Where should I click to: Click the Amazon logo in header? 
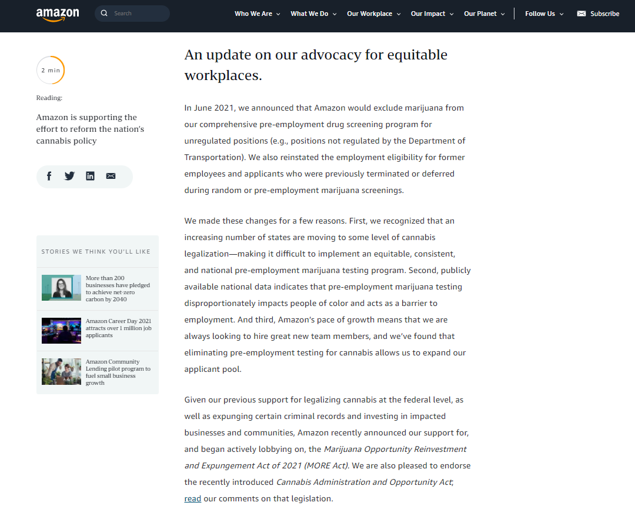coord(58,14)
